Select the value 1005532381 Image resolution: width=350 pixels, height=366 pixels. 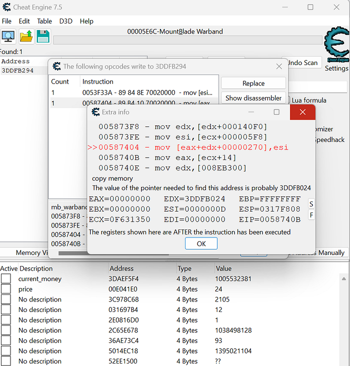point(233,278)
